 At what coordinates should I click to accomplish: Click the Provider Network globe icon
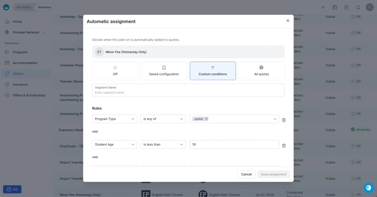tap(7, 32)
